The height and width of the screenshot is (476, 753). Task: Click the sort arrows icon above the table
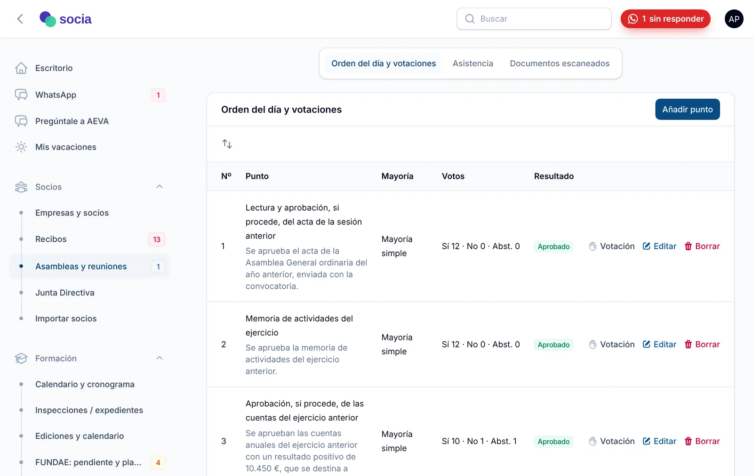227,144
